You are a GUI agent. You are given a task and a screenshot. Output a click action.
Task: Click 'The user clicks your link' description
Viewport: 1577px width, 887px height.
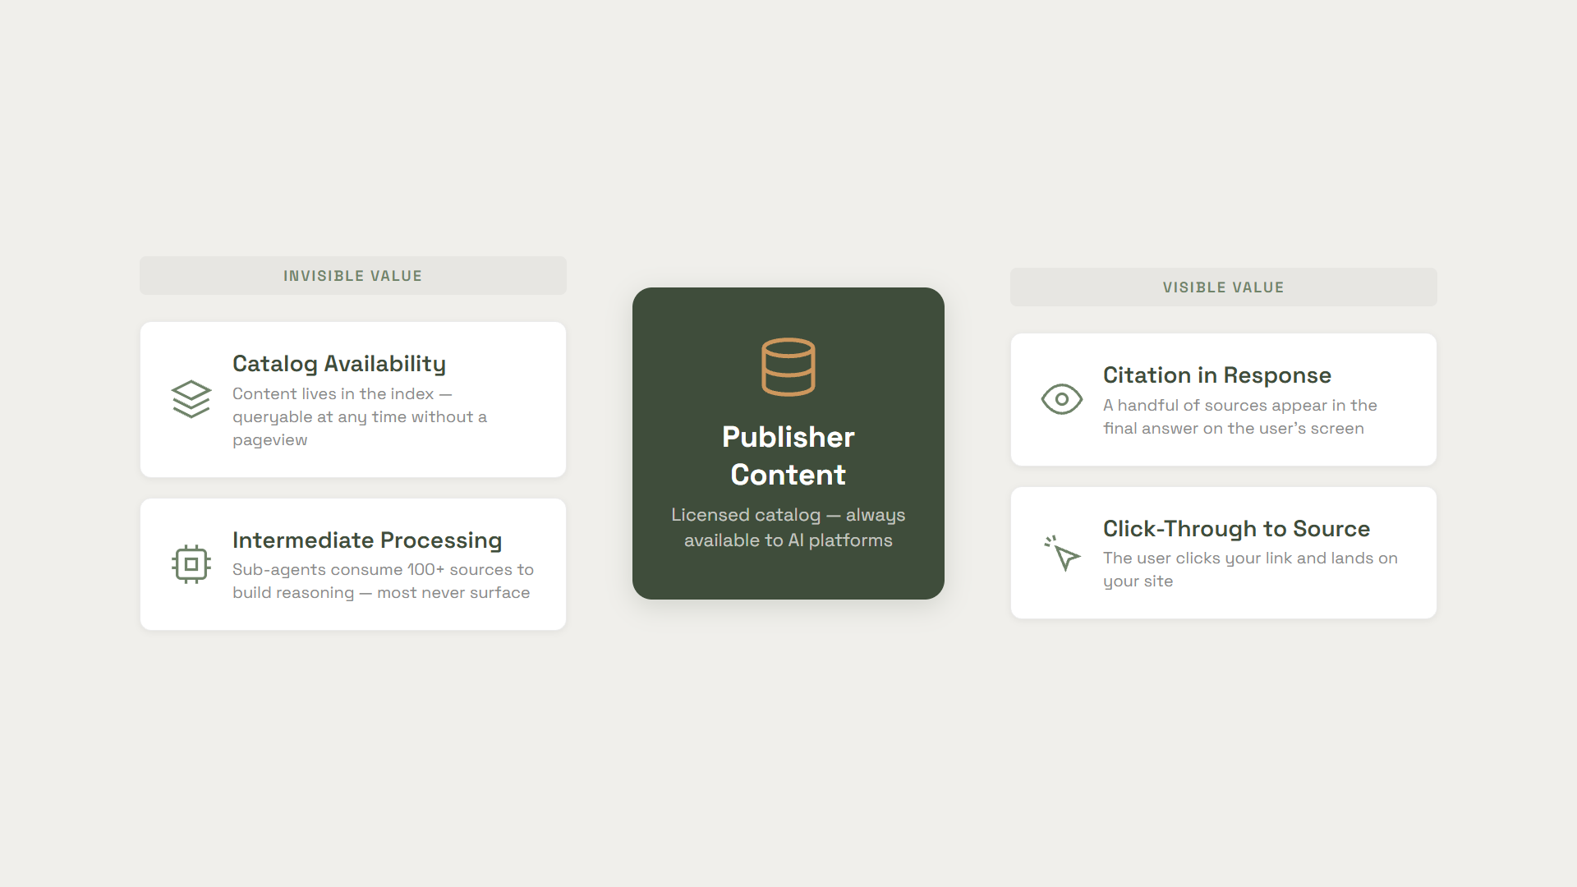[x=1249, y=569]
